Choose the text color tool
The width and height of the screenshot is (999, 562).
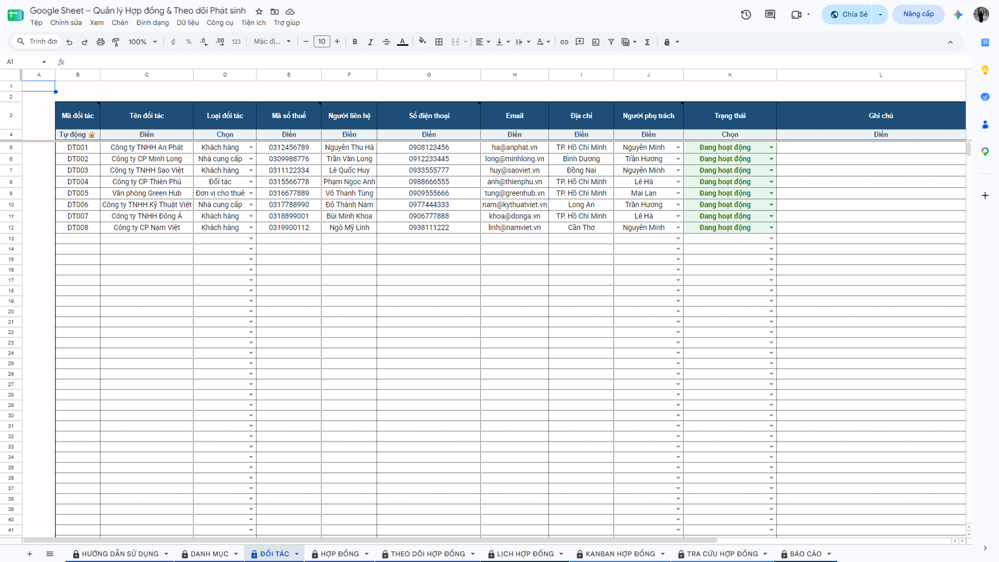(403, 42)
